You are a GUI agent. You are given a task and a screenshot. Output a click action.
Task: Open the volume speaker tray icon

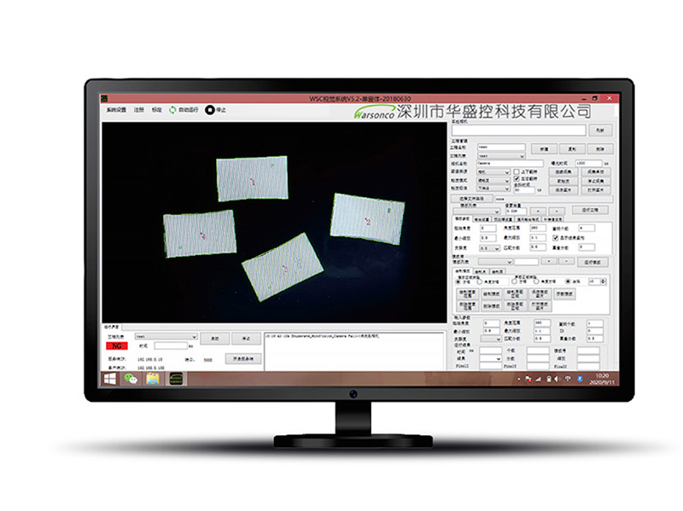pos(557,379)
